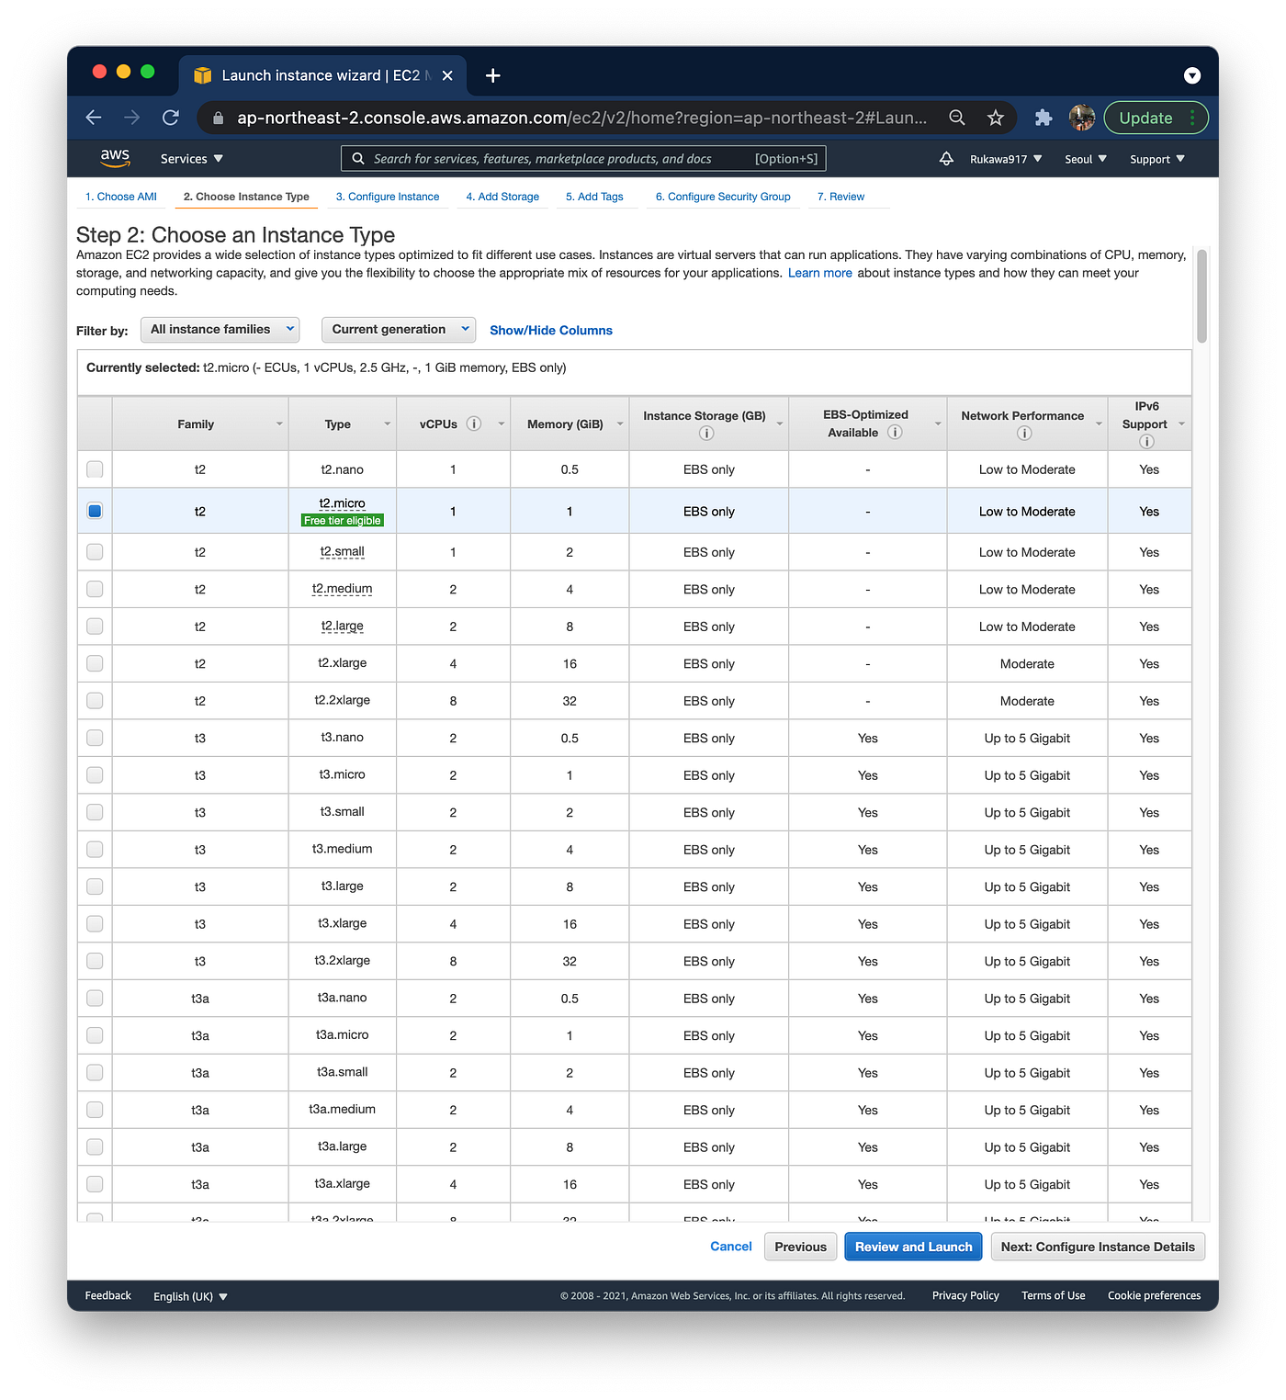Screen dimensions: 1286x1400
Task: Open the Current generation filter dropdown
Action: [399, 329]
